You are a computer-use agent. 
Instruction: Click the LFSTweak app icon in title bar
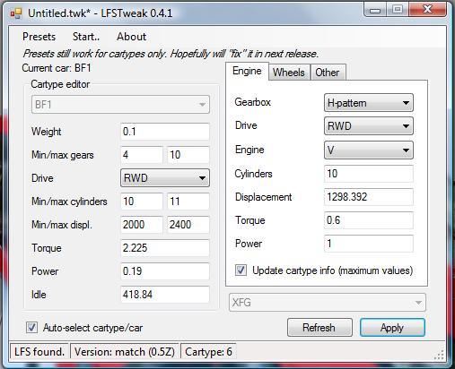point(16,13)
